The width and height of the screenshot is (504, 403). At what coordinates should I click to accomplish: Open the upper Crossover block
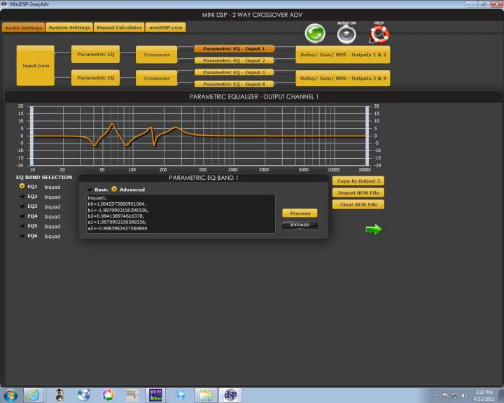tap(157, 55)
